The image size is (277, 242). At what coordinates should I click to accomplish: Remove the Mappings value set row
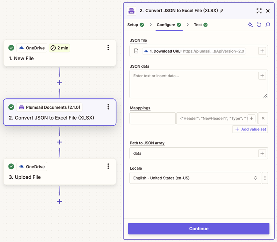coord(263,118)
